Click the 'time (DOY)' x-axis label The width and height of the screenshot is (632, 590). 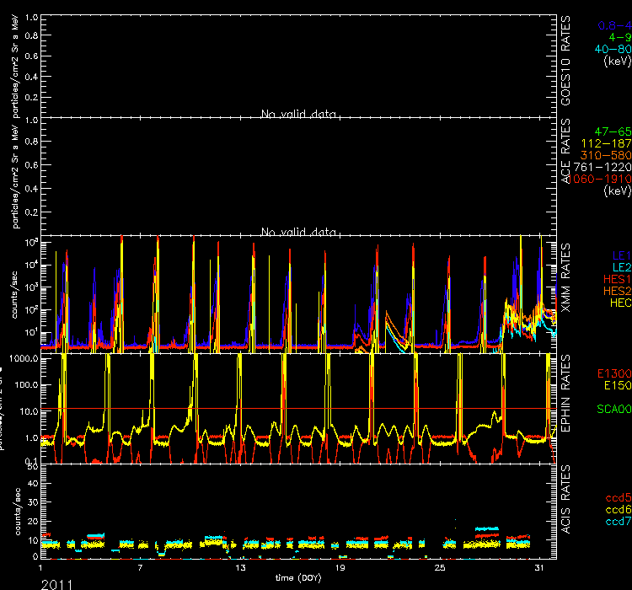point(297,577)
